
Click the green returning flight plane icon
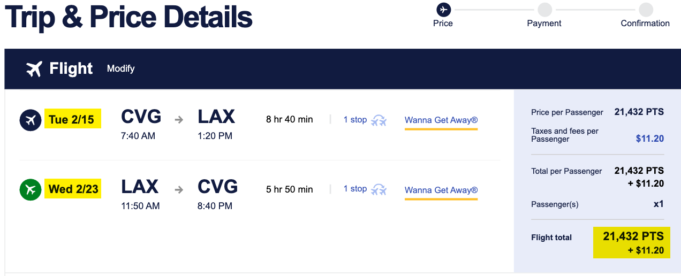(x=31, y=189)
